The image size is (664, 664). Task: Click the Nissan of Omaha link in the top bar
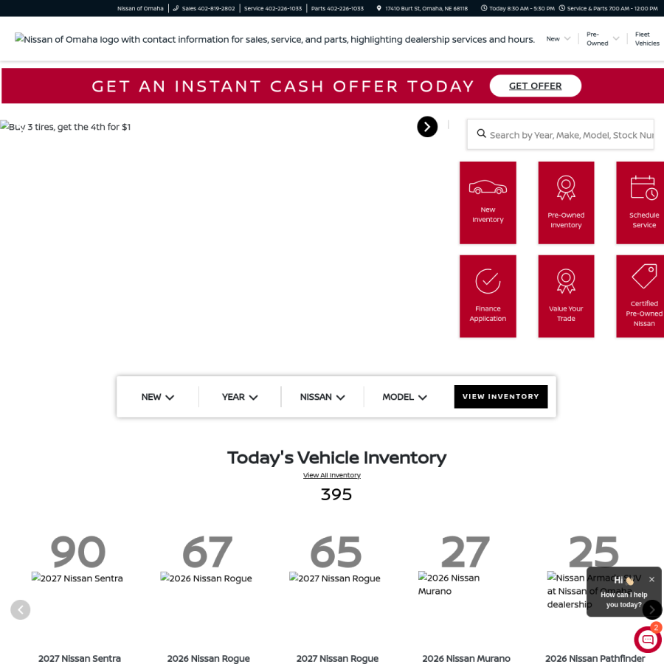click(x=140, y=8)
